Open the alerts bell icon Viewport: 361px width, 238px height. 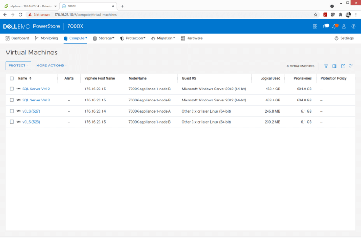(x=335, y=26)
